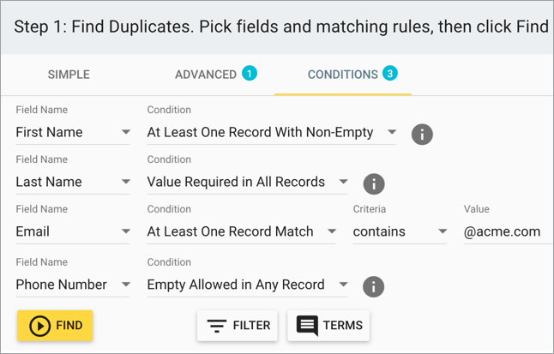
Task: Click the filter lines icon
Action: tap(217, 326)
